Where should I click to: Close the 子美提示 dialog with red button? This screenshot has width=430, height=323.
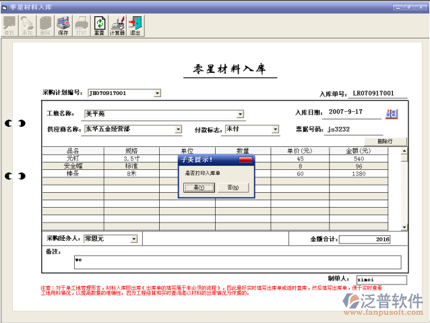coord(245,160)
